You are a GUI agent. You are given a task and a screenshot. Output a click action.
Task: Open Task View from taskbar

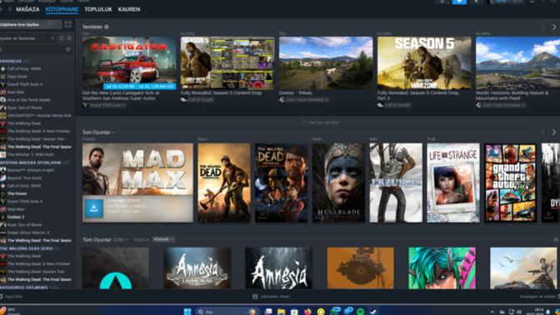(268, 312)
